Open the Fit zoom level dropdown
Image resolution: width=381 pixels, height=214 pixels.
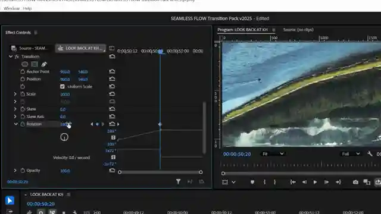coord(273,154)
